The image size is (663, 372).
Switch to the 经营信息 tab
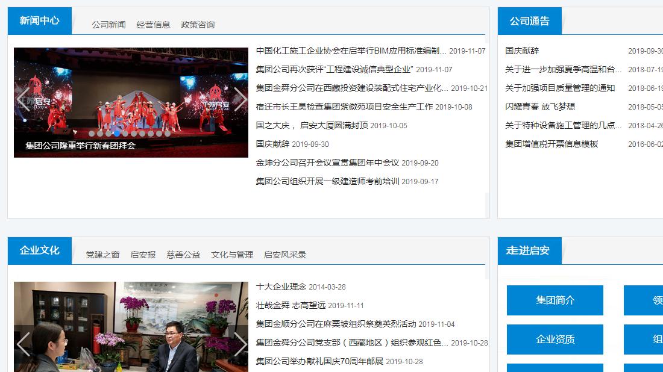click(x=153, y=25)
